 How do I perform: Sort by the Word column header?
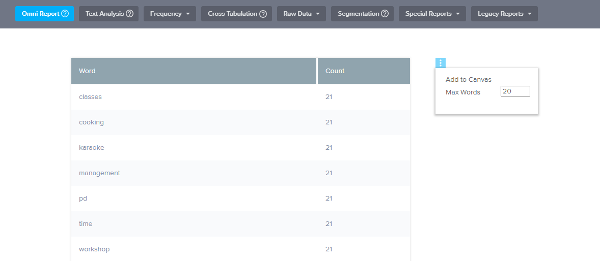[x=87, y=71]
